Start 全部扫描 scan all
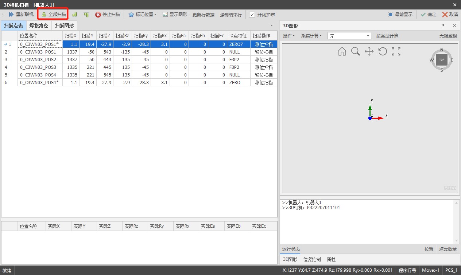This screenshot has width=461, height=275. pyautogui.click(x=54, y=15)
